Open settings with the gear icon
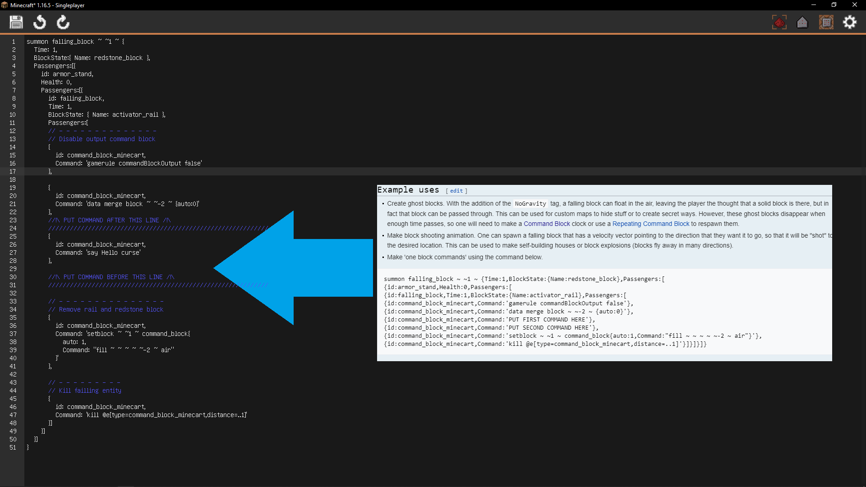This screenshot has height=487, width=866. coord(850,22)
